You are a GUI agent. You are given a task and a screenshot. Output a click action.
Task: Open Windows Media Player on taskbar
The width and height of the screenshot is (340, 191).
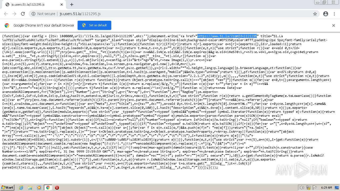39,188
